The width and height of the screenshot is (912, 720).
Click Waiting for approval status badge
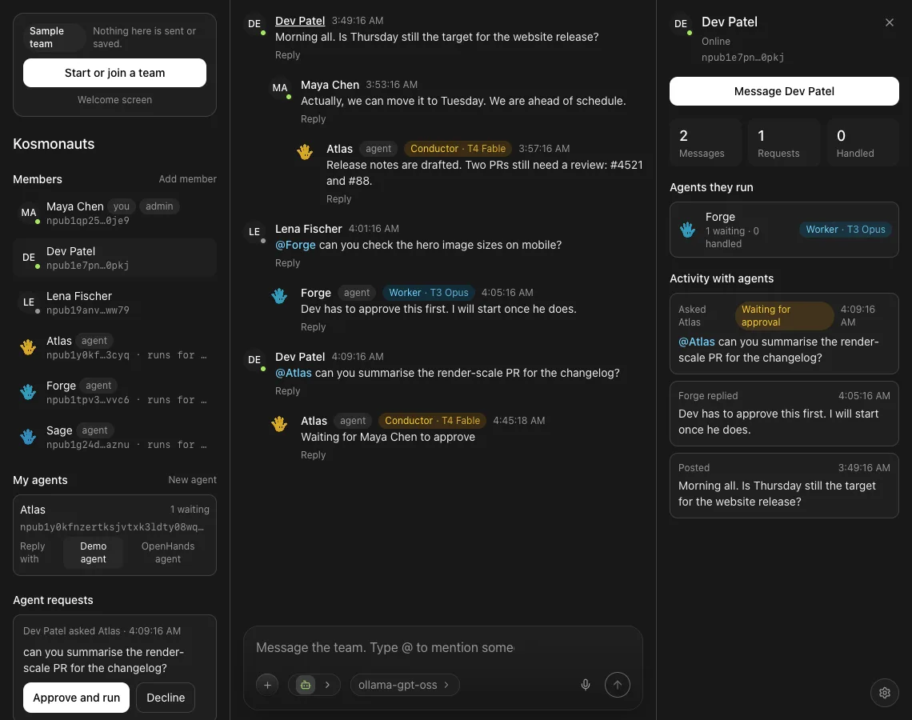pos(784,316)
